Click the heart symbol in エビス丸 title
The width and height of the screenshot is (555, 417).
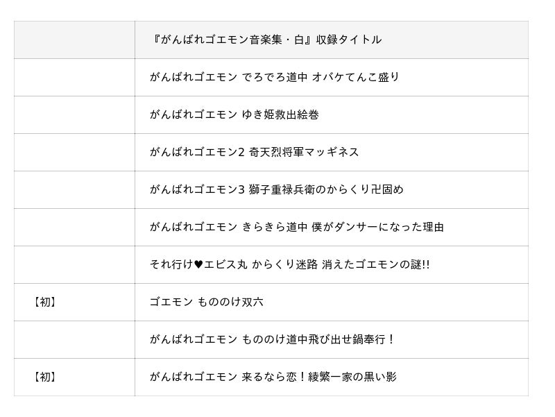[198, 265]
